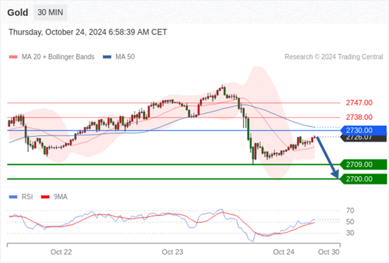Click the 9MA legend red swatch
The width and height of the screenshot is (389, 263).
(x=45, y=197)
